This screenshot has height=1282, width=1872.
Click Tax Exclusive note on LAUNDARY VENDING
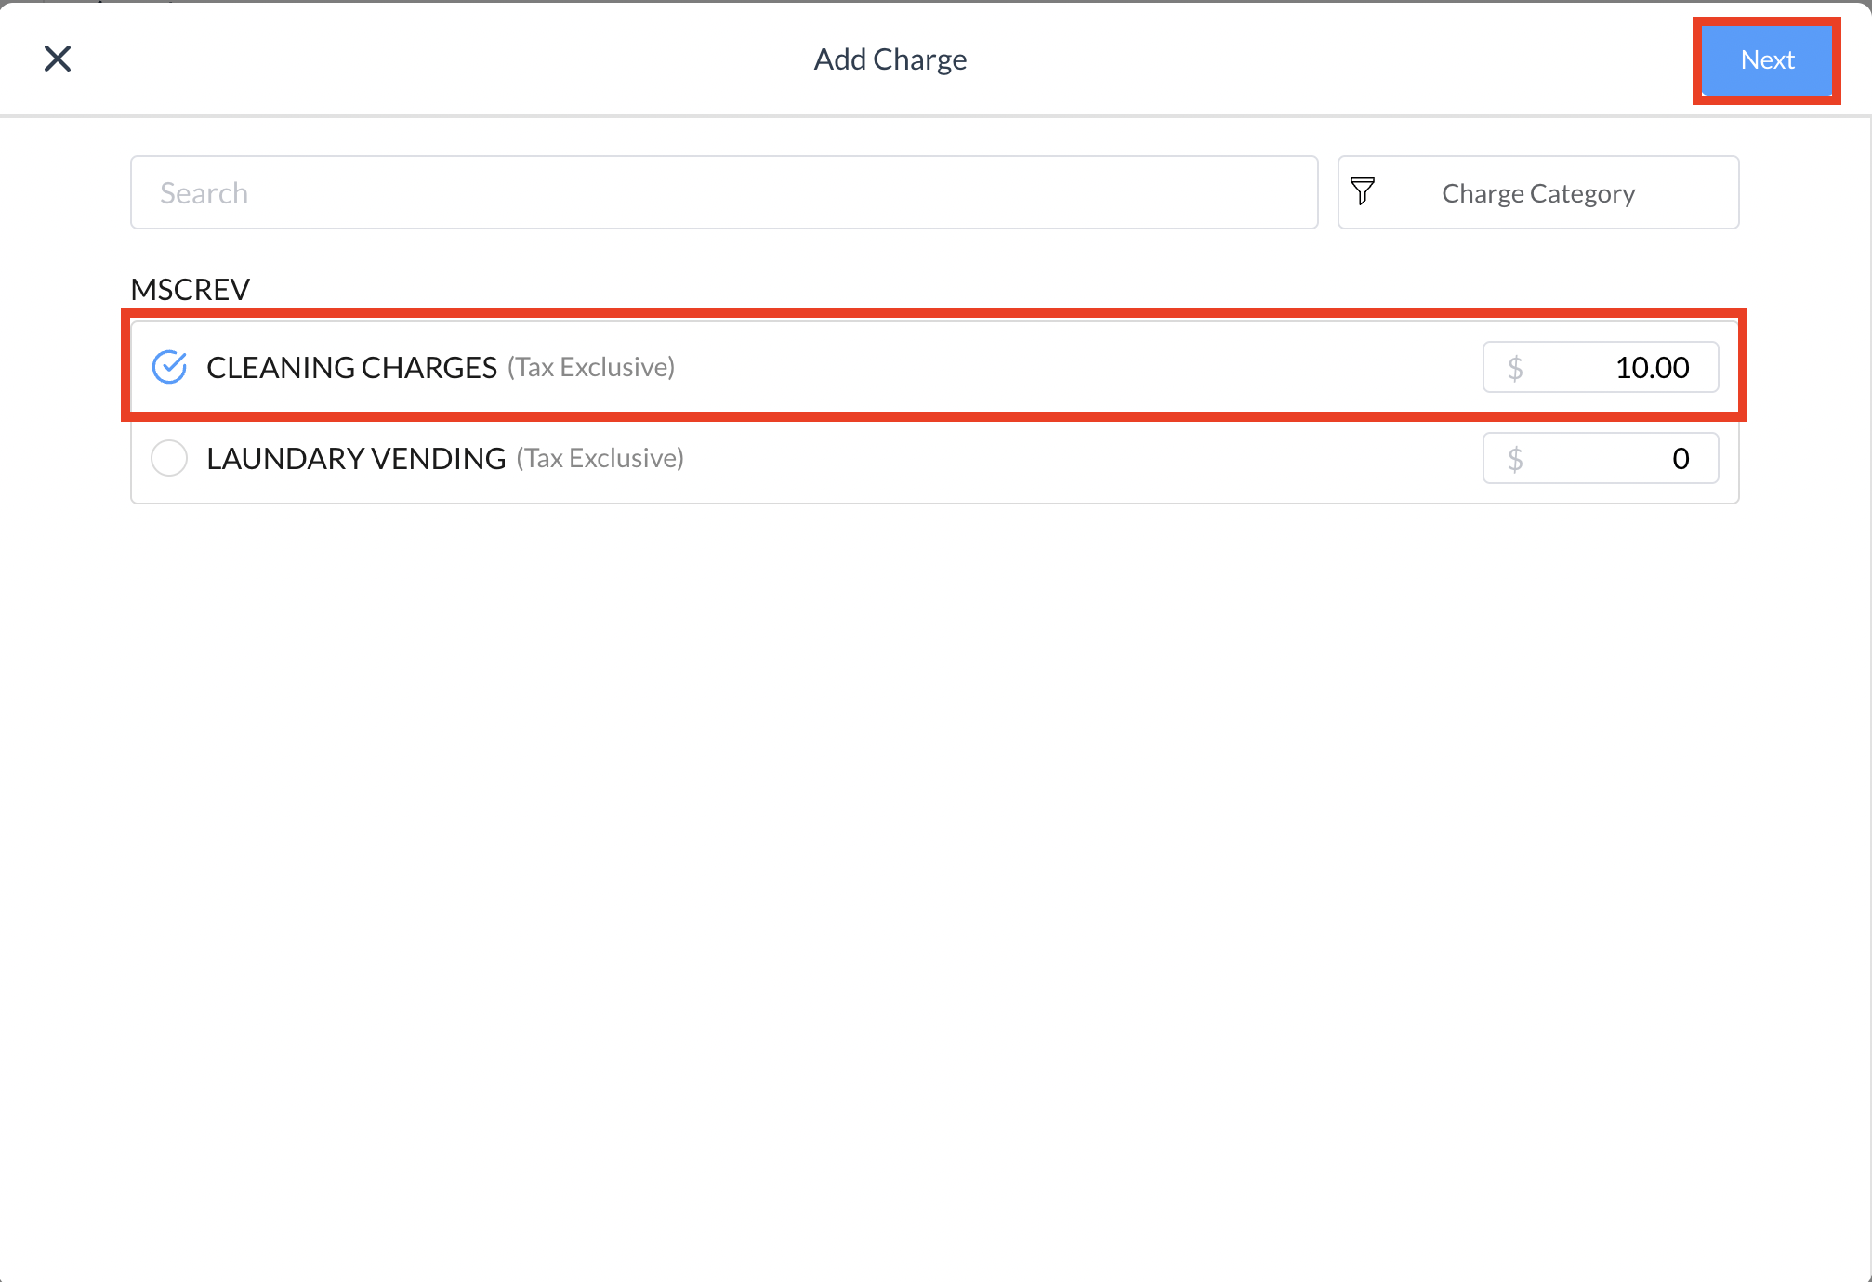click(x=600, y=459)
